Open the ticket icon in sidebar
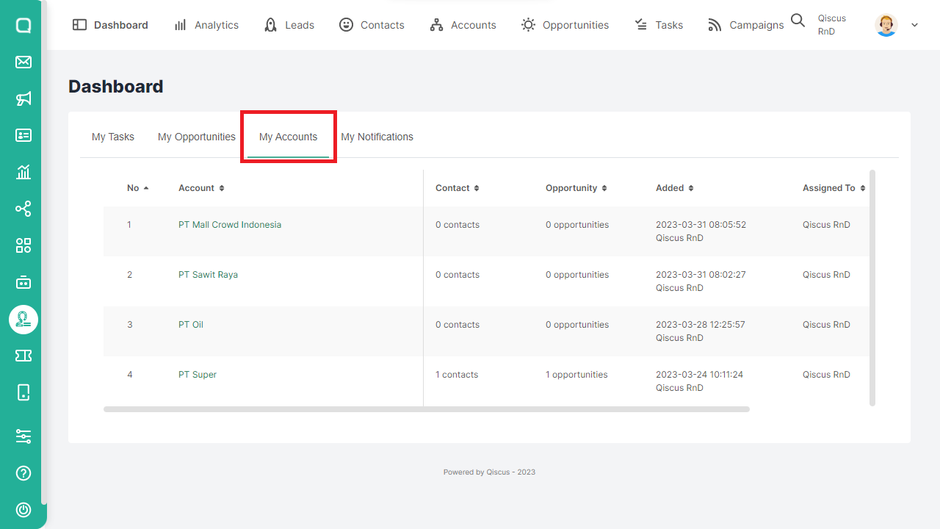Viewport: 940px width, 529px height. pos(23,356)
